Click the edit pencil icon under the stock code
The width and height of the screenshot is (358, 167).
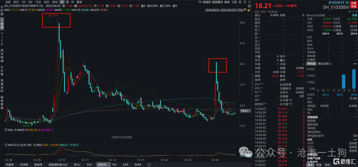(350, 12)
